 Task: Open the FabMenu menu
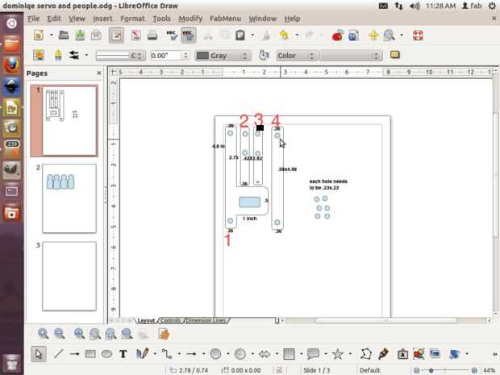(225, 19)
